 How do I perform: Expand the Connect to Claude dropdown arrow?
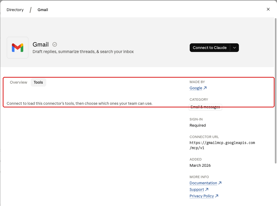pyautogui.click(x=234, y=48)
